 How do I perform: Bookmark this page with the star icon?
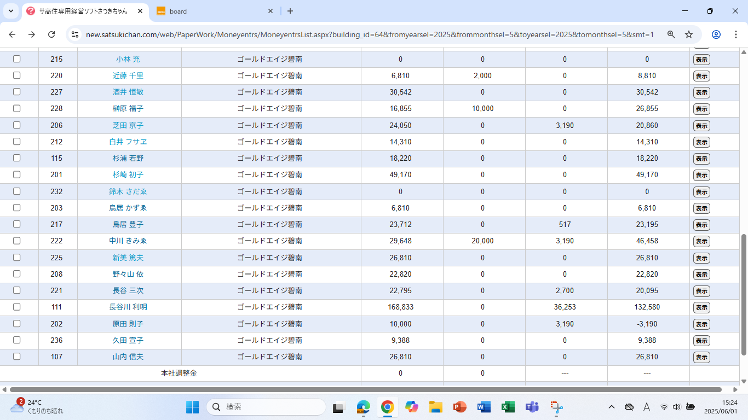(689, 34)
